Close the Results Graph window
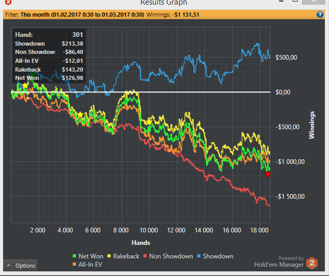 (314, 2)
